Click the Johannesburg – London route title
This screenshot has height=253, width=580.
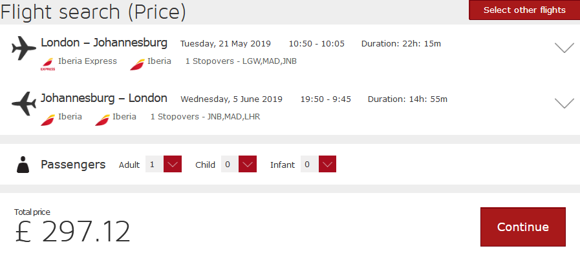point(104,98)
